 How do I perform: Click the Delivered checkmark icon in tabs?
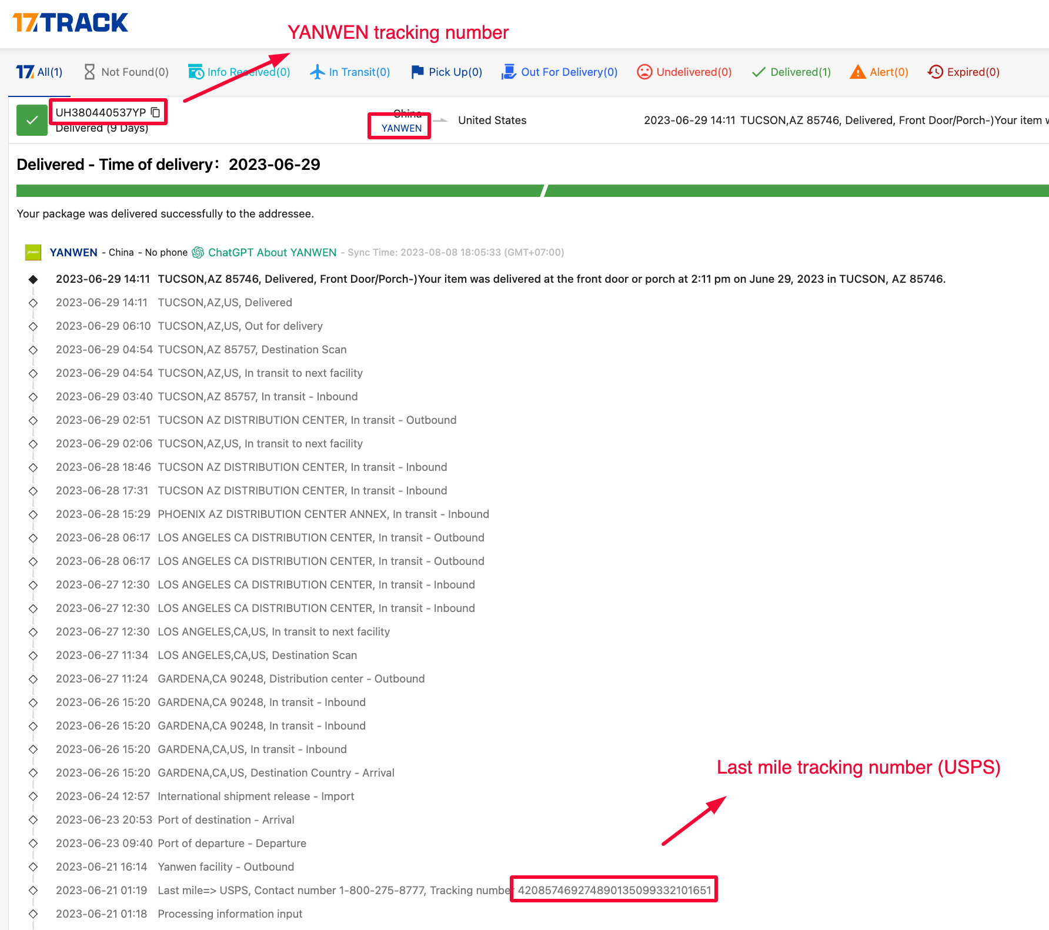tap(759, 72)
